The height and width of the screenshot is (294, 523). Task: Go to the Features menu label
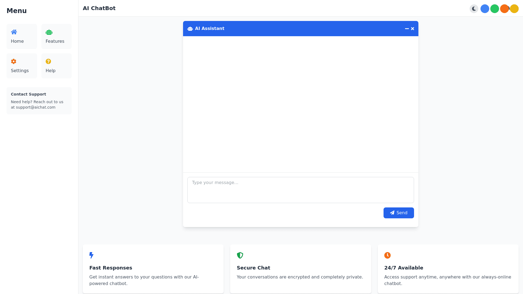tap(55, 41)
